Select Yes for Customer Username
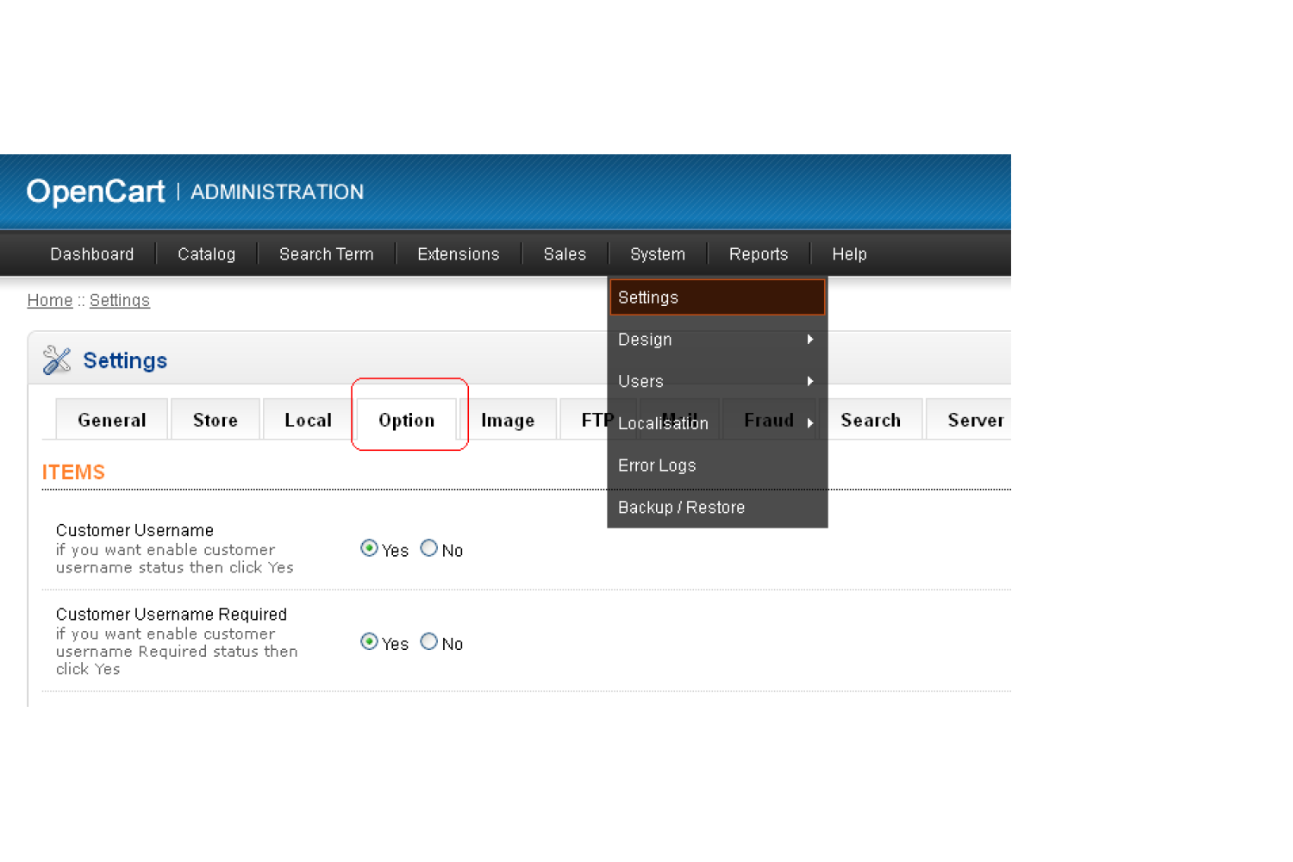The height and width of the screenshot is (862, 1293). tap(369, 548)
